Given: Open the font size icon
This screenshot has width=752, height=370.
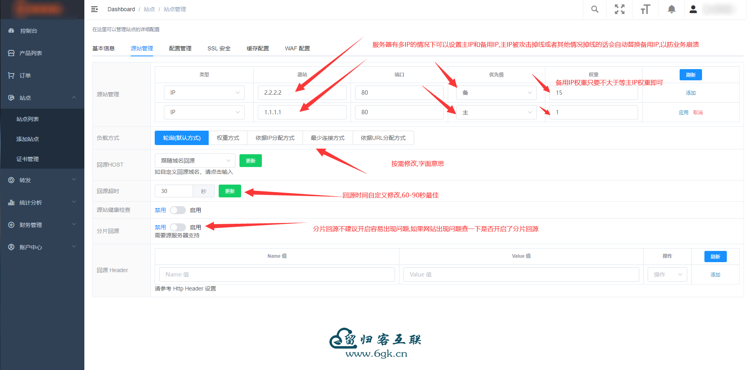Looking at the screenshot, I should point(645,9).
